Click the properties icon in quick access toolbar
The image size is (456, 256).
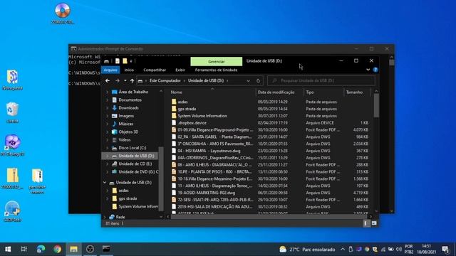tap(117, 61)
